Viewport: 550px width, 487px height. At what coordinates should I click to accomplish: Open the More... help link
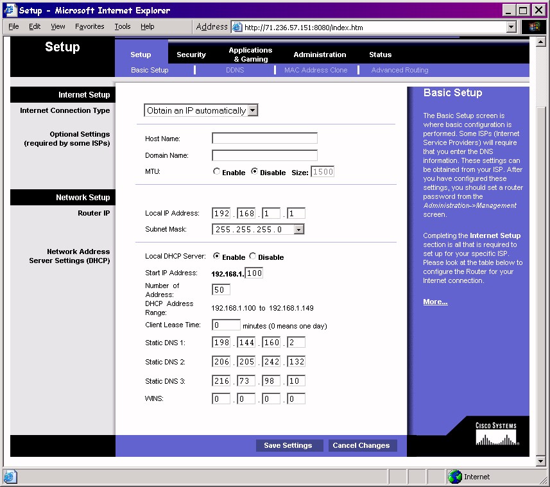coord(435,302)
